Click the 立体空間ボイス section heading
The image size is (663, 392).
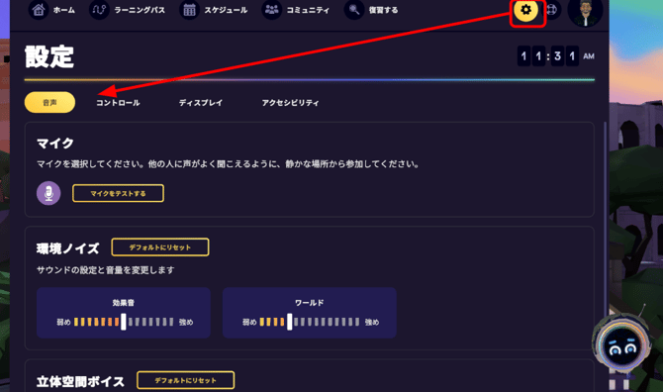(80, 381)
